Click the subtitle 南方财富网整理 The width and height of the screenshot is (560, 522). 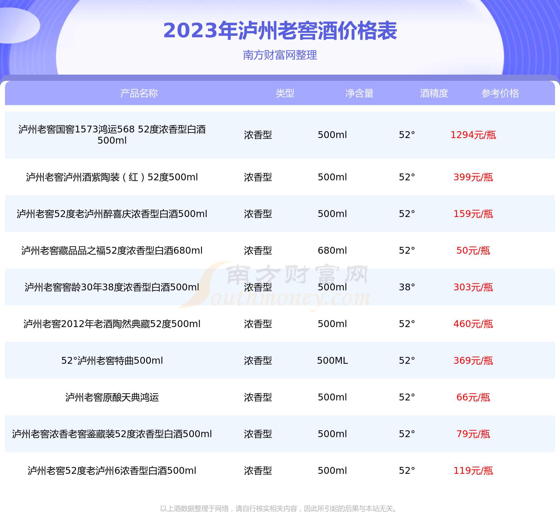point(280,55)
